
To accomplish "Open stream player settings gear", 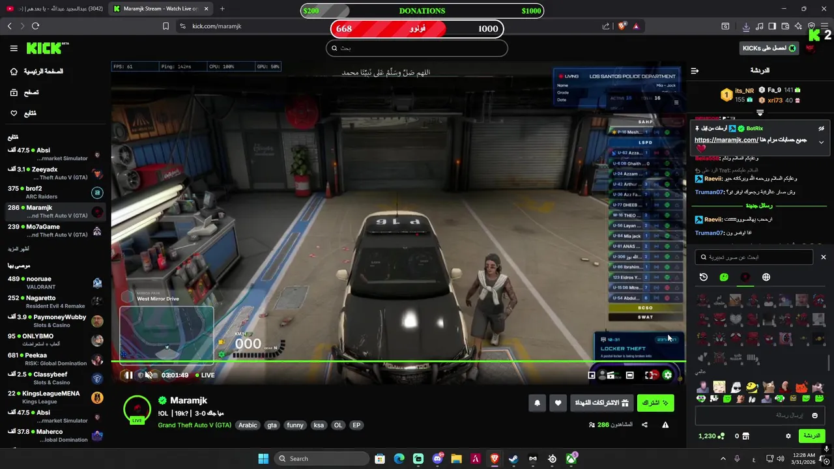I will [667, 375].
